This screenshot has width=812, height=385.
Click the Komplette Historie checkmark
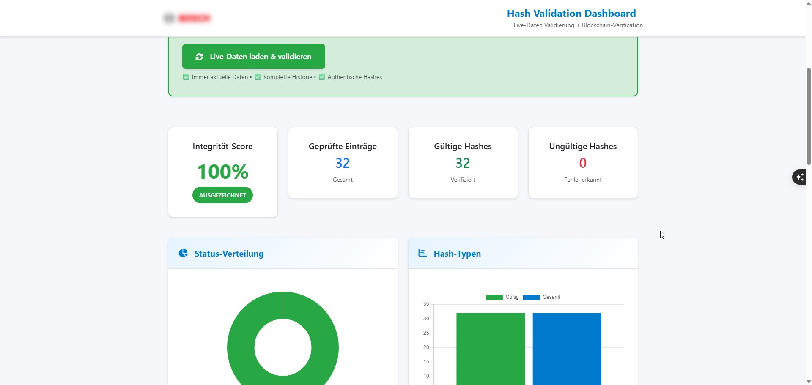(x=258, y=77)
